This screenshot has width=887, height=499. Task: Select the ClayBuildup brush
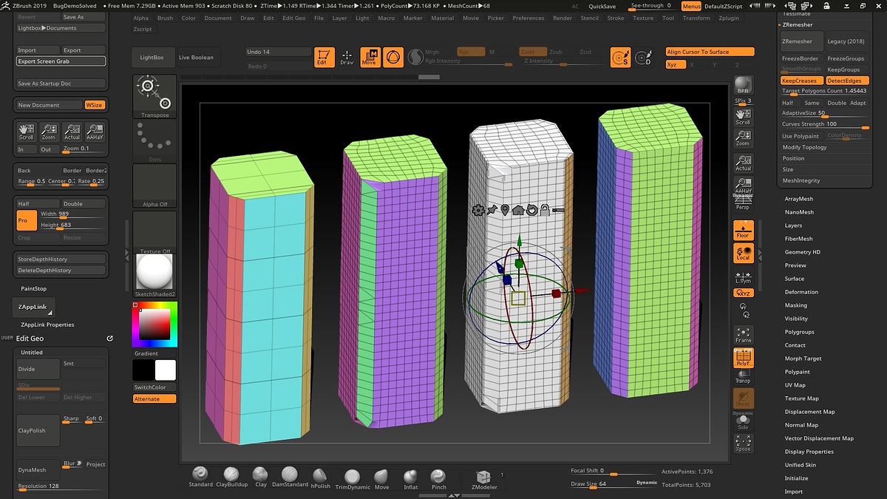coord(231,476)
